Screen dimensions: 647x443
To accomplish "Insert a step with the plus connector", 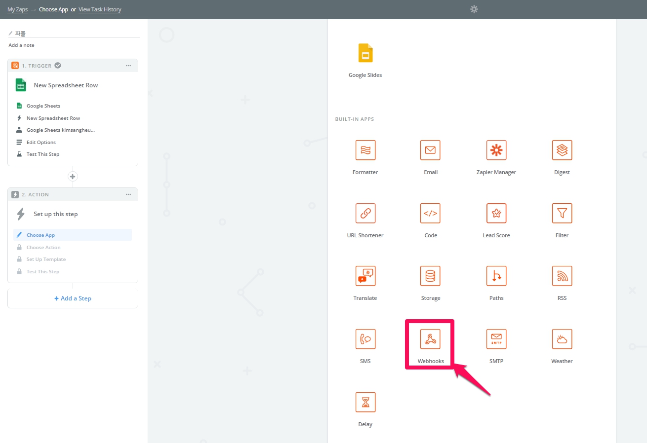I will (73, 177).
